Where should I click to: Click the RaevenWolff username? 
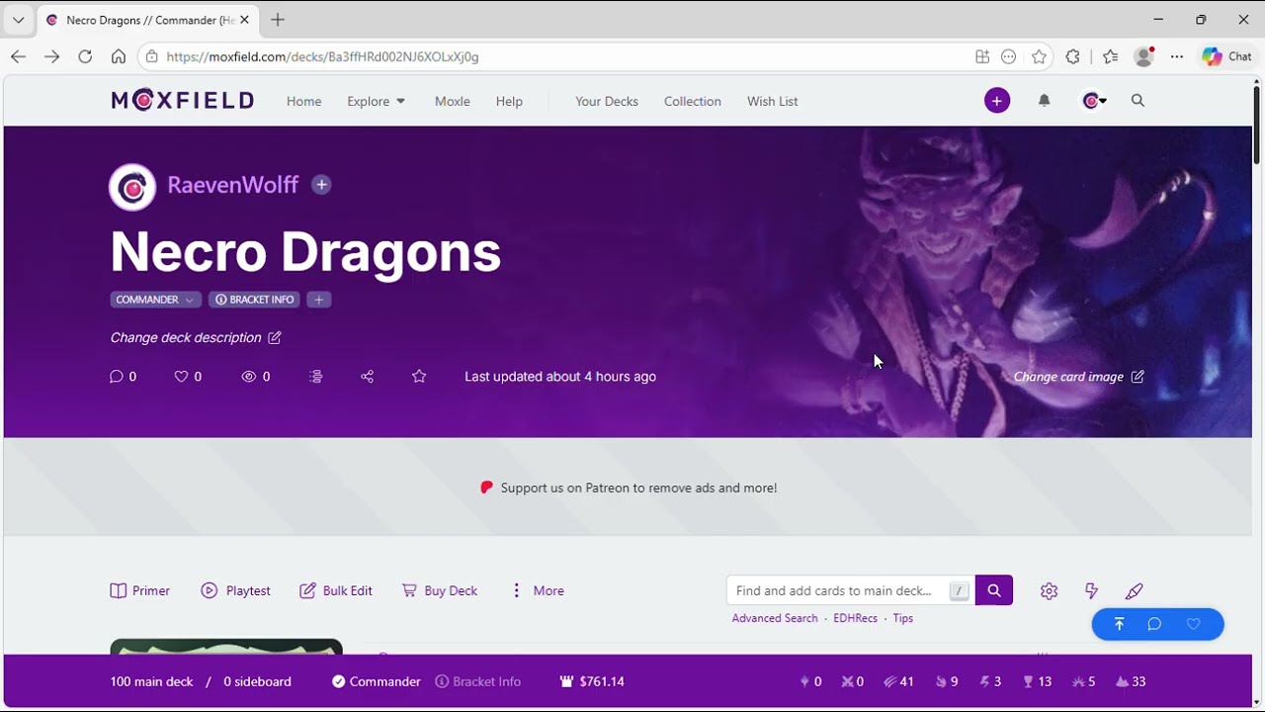tap(232, 185)
